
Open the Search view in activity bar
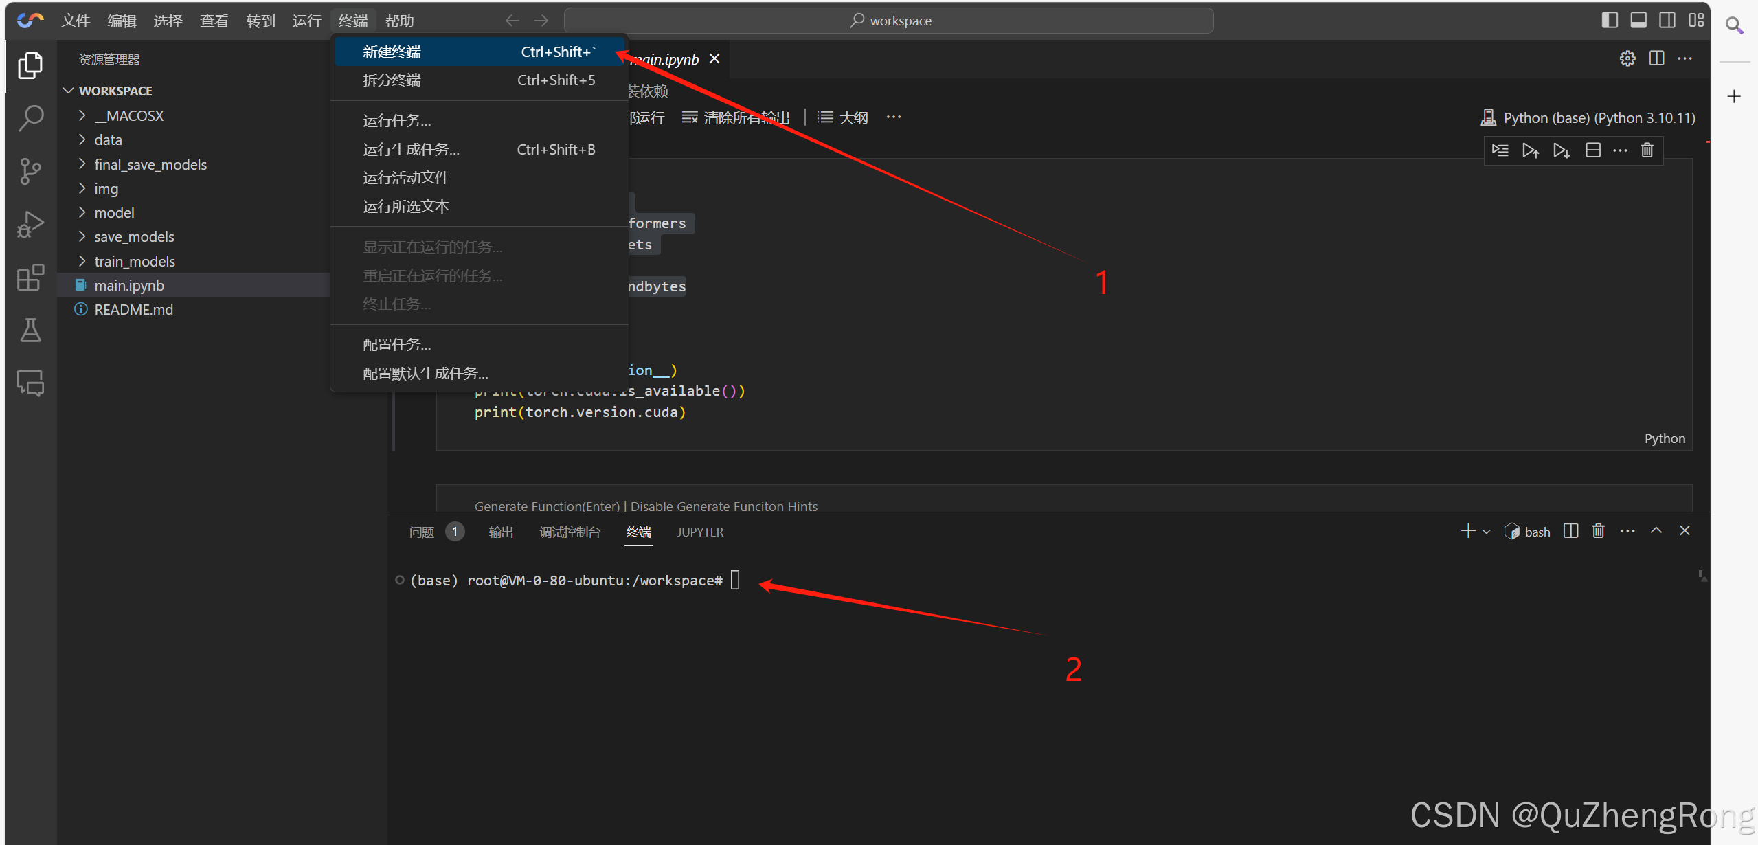[x=31, y=118]
